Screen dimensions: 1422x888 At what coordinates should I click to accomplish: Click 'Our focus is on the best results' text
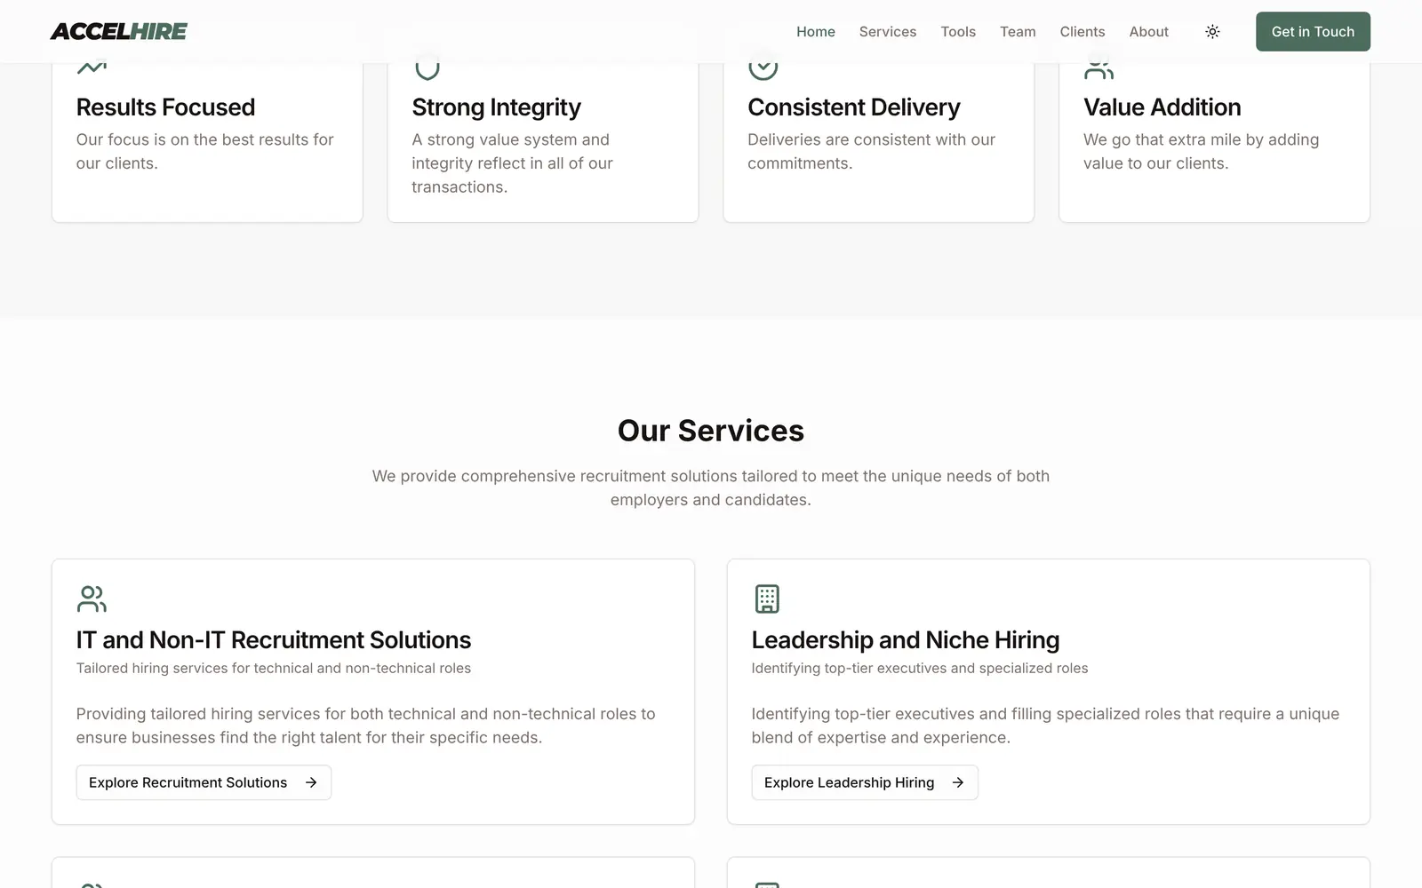[x=205, y=151]
